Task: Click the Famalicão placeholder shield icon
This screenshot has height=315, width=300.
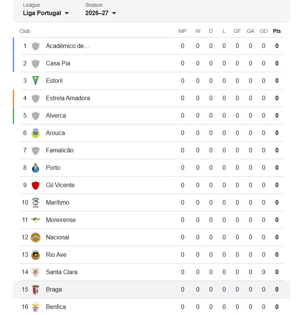Action: [36, 151]
